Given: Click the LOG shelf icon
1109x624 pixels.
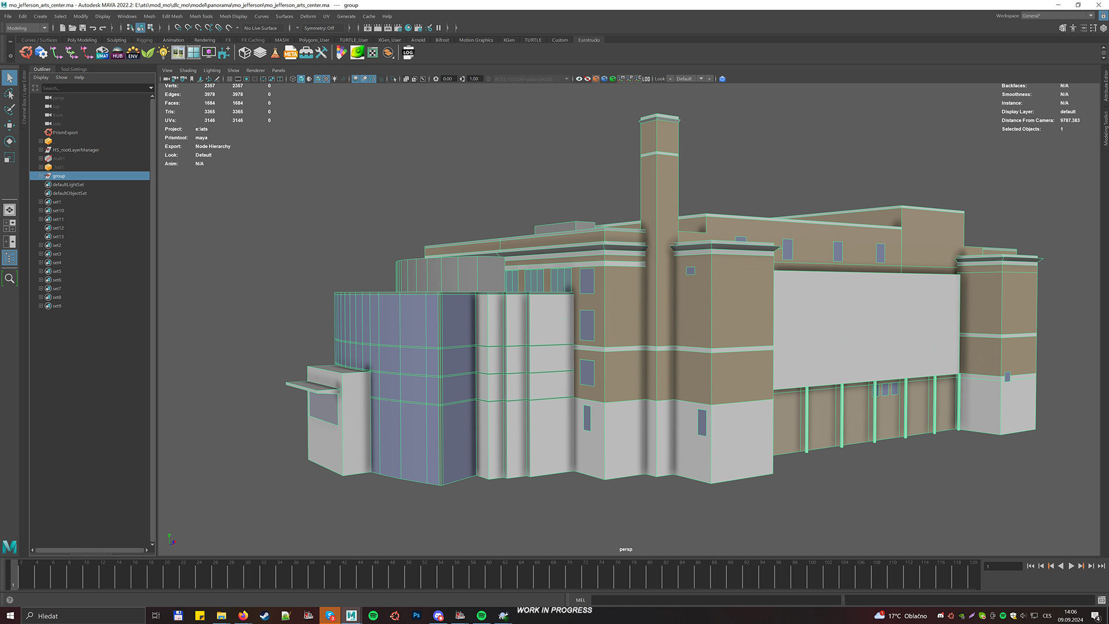Looking at the screenshot, I should click(408, 53).
